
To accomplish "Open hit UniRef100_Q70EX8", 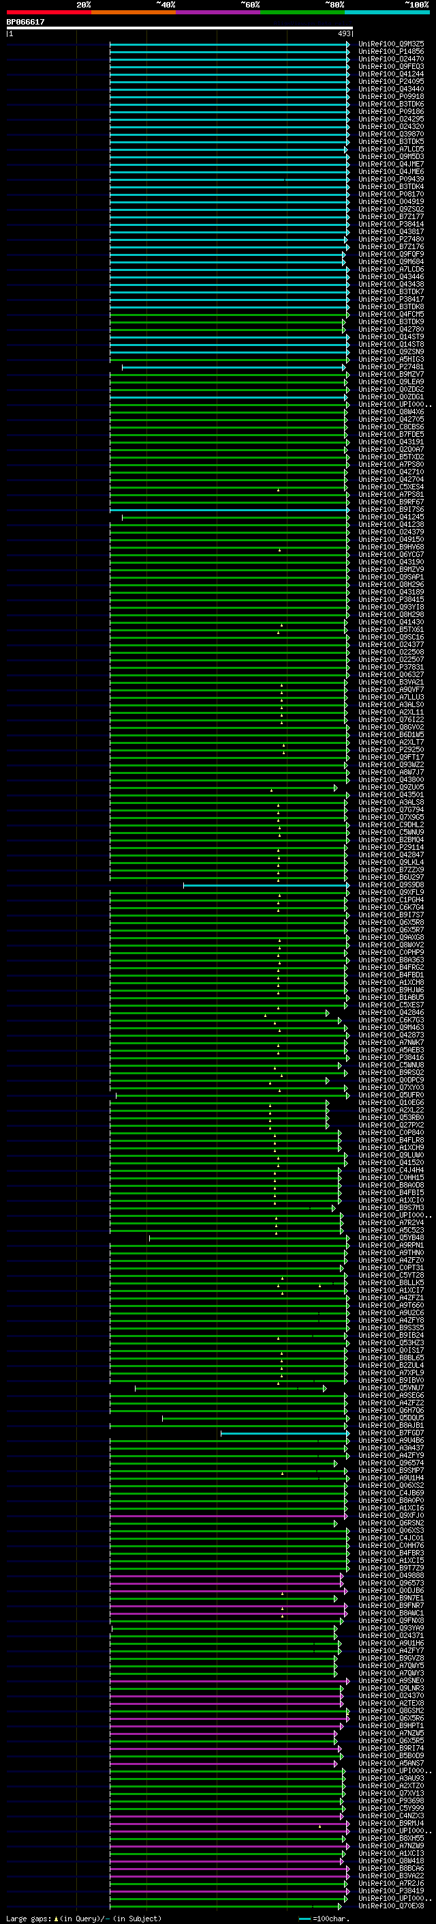I will coord(391,1906).
